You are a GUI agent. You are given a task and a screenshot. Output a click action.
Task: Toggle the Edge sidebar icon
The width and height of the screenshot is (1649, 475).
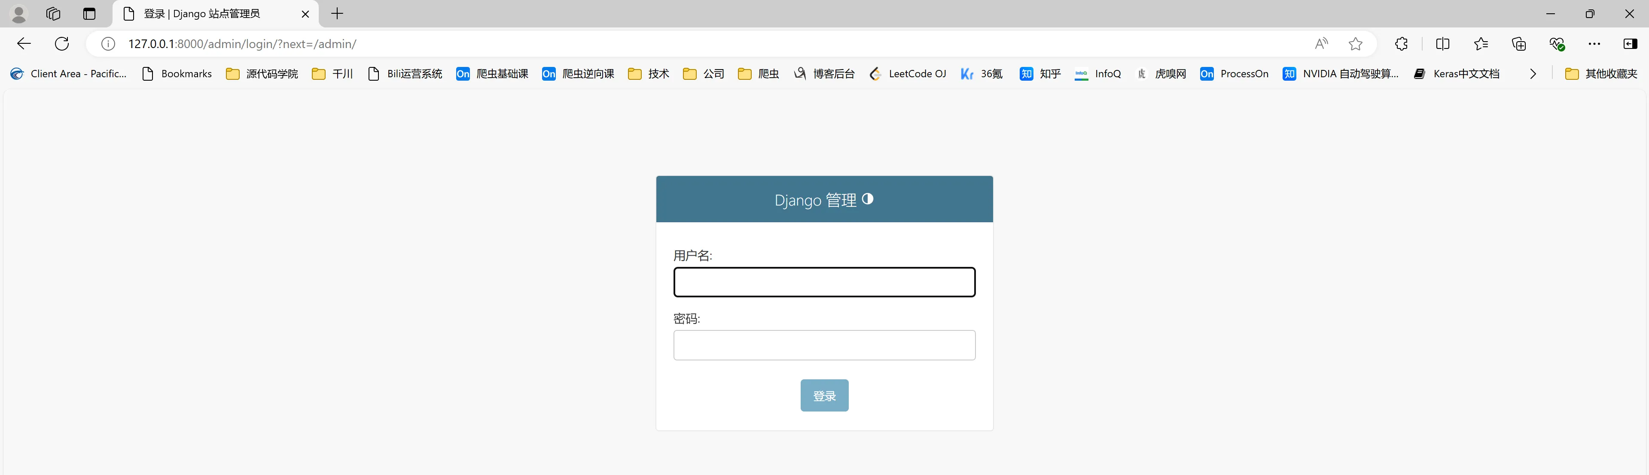pos(1631,43)
